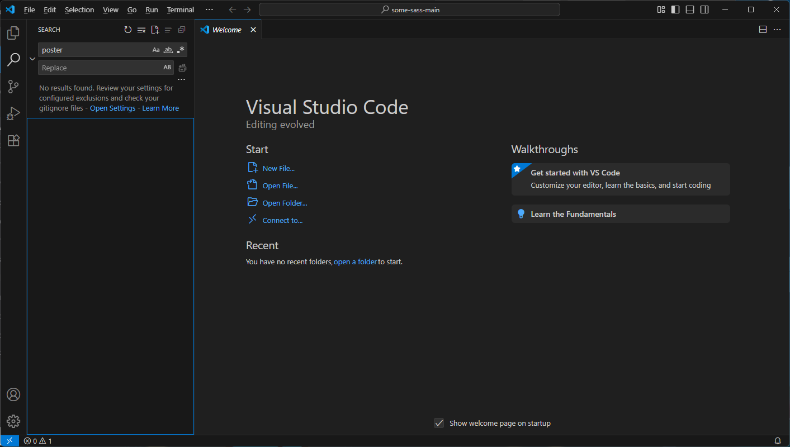Image resolution: width=790 pixels, height=447 pixels.
Task: Uncheck Show welcome page on startup
Action: click(439, 423)
